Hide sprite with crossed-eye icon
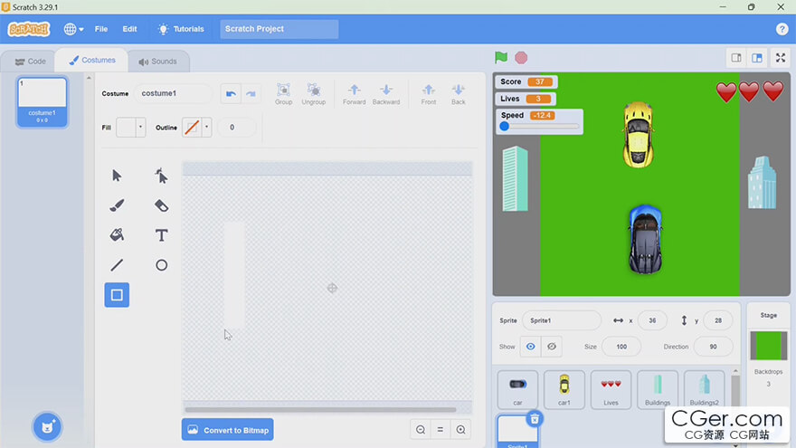The image size is (796, 448). coord(551,347)
